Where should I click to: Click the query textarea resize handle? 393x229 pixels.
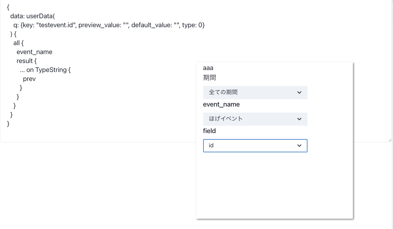[389, 140]
